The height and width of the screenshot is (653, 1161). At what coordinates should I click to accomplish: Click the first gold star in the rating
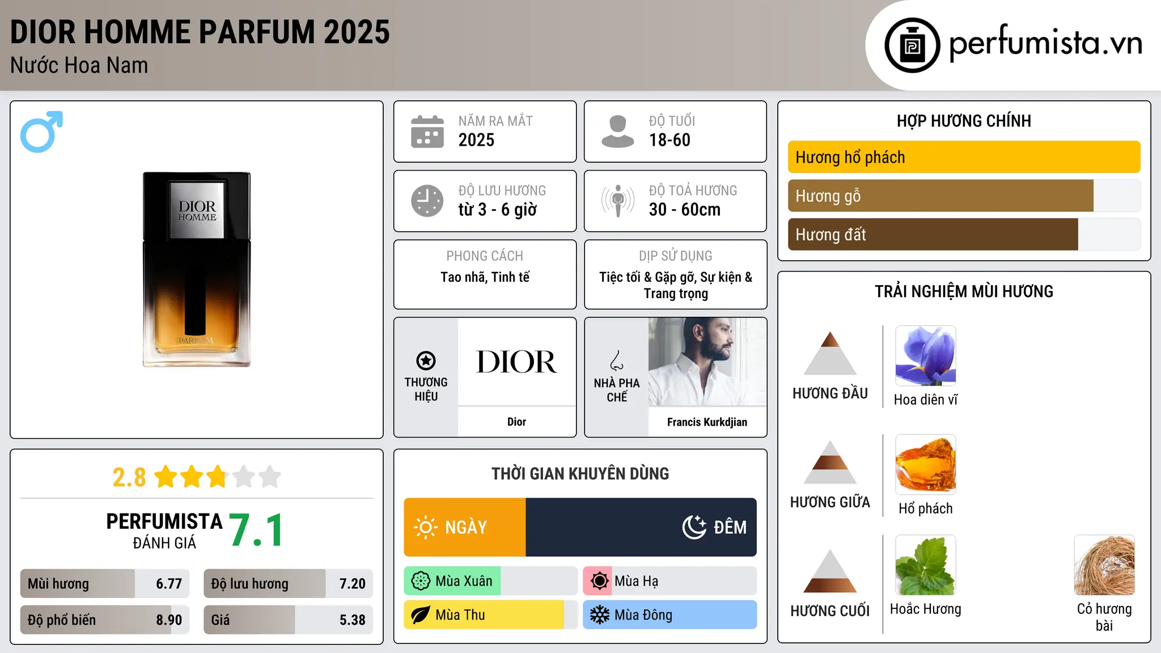(x=166, y=477)
